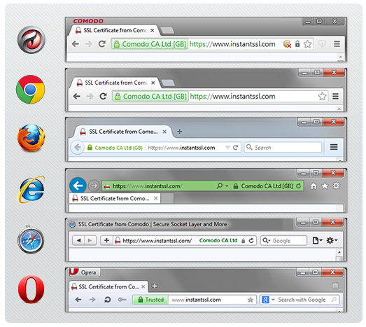Expand Safari's page menu dropdown
The image size is (366, 327).
coord(318,240)
